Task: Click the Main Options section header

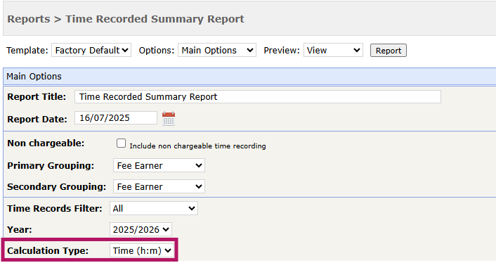Action: (x=249, y=76)
